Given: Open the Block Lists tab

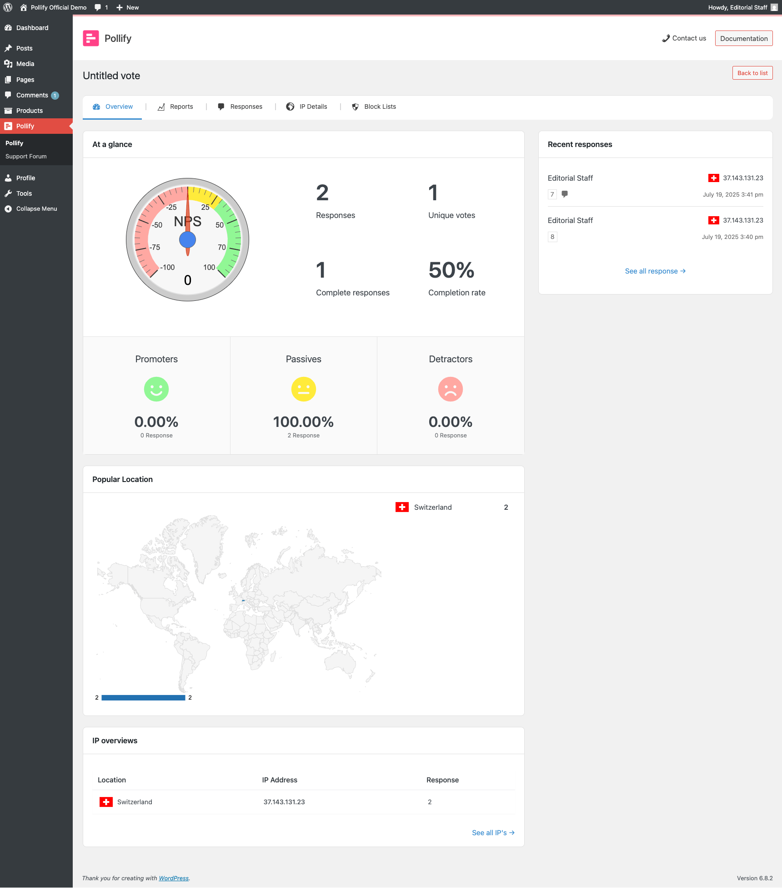Looking at the screenshot, I should coord(374,107).
